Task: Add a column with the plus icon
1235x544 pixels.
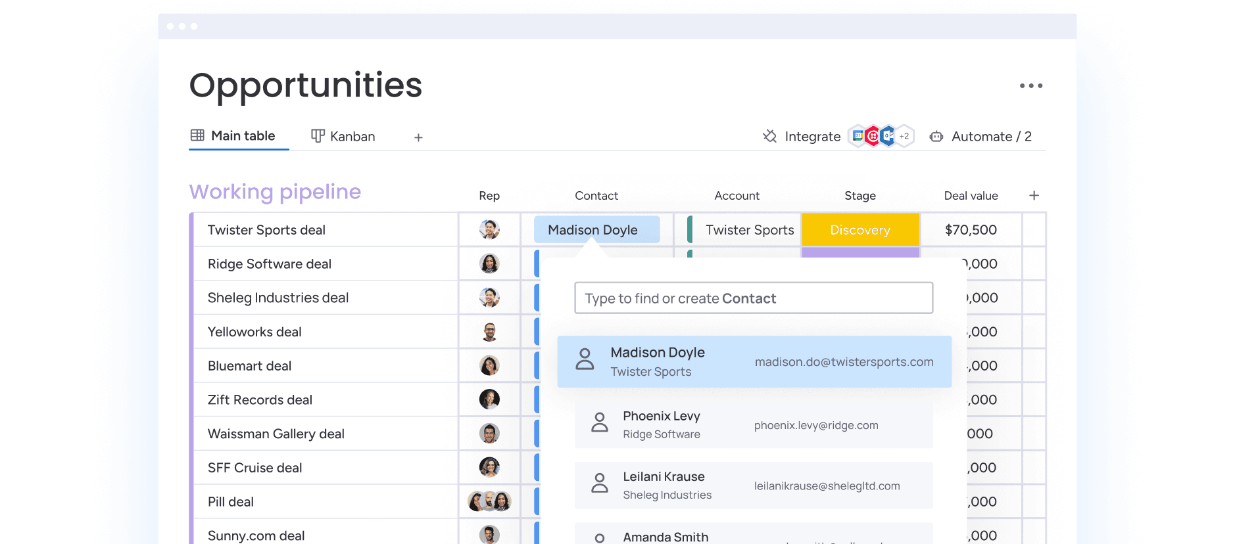Action: (1034, 195)
